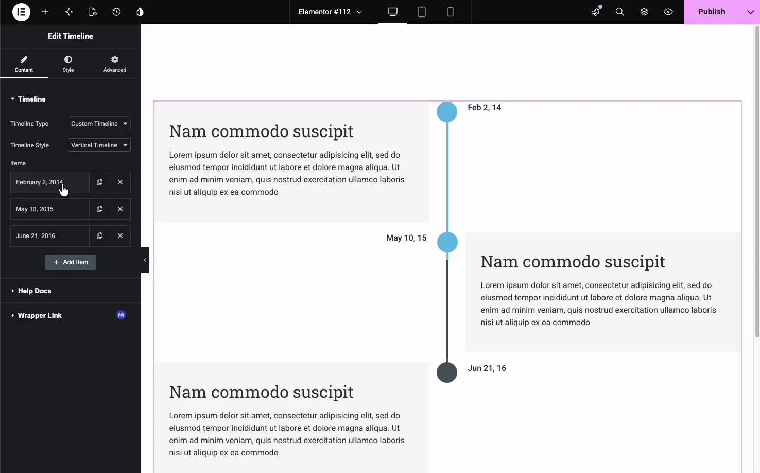Expand the February 2, 2014 item

50,182
